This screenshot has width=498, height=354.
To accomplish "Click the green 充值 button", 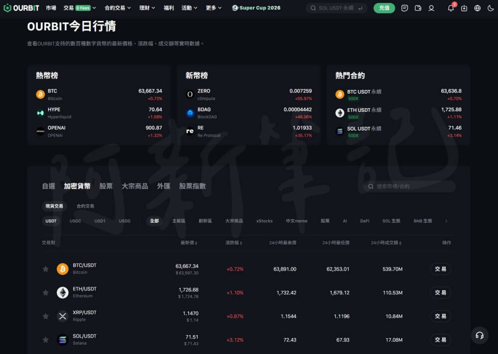I will click(384, 8).
